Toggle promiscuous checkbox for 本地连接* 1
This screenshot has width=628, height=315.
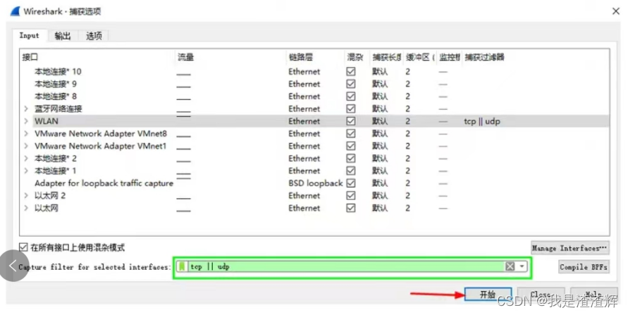click(351, 171)
